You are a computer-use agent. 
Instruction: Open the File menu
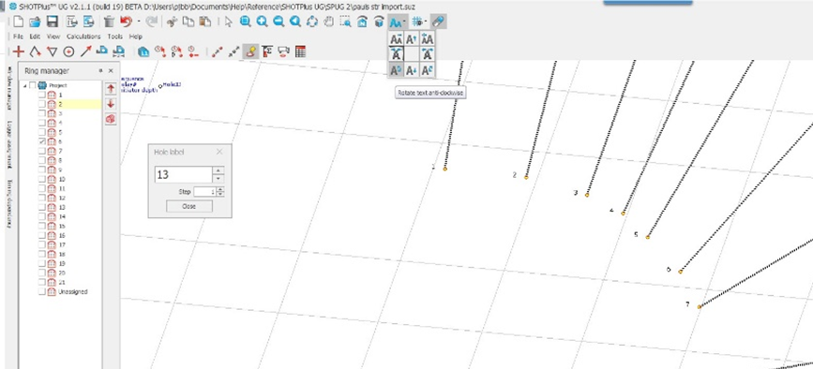pyautogui.click(x=18, y=37)
